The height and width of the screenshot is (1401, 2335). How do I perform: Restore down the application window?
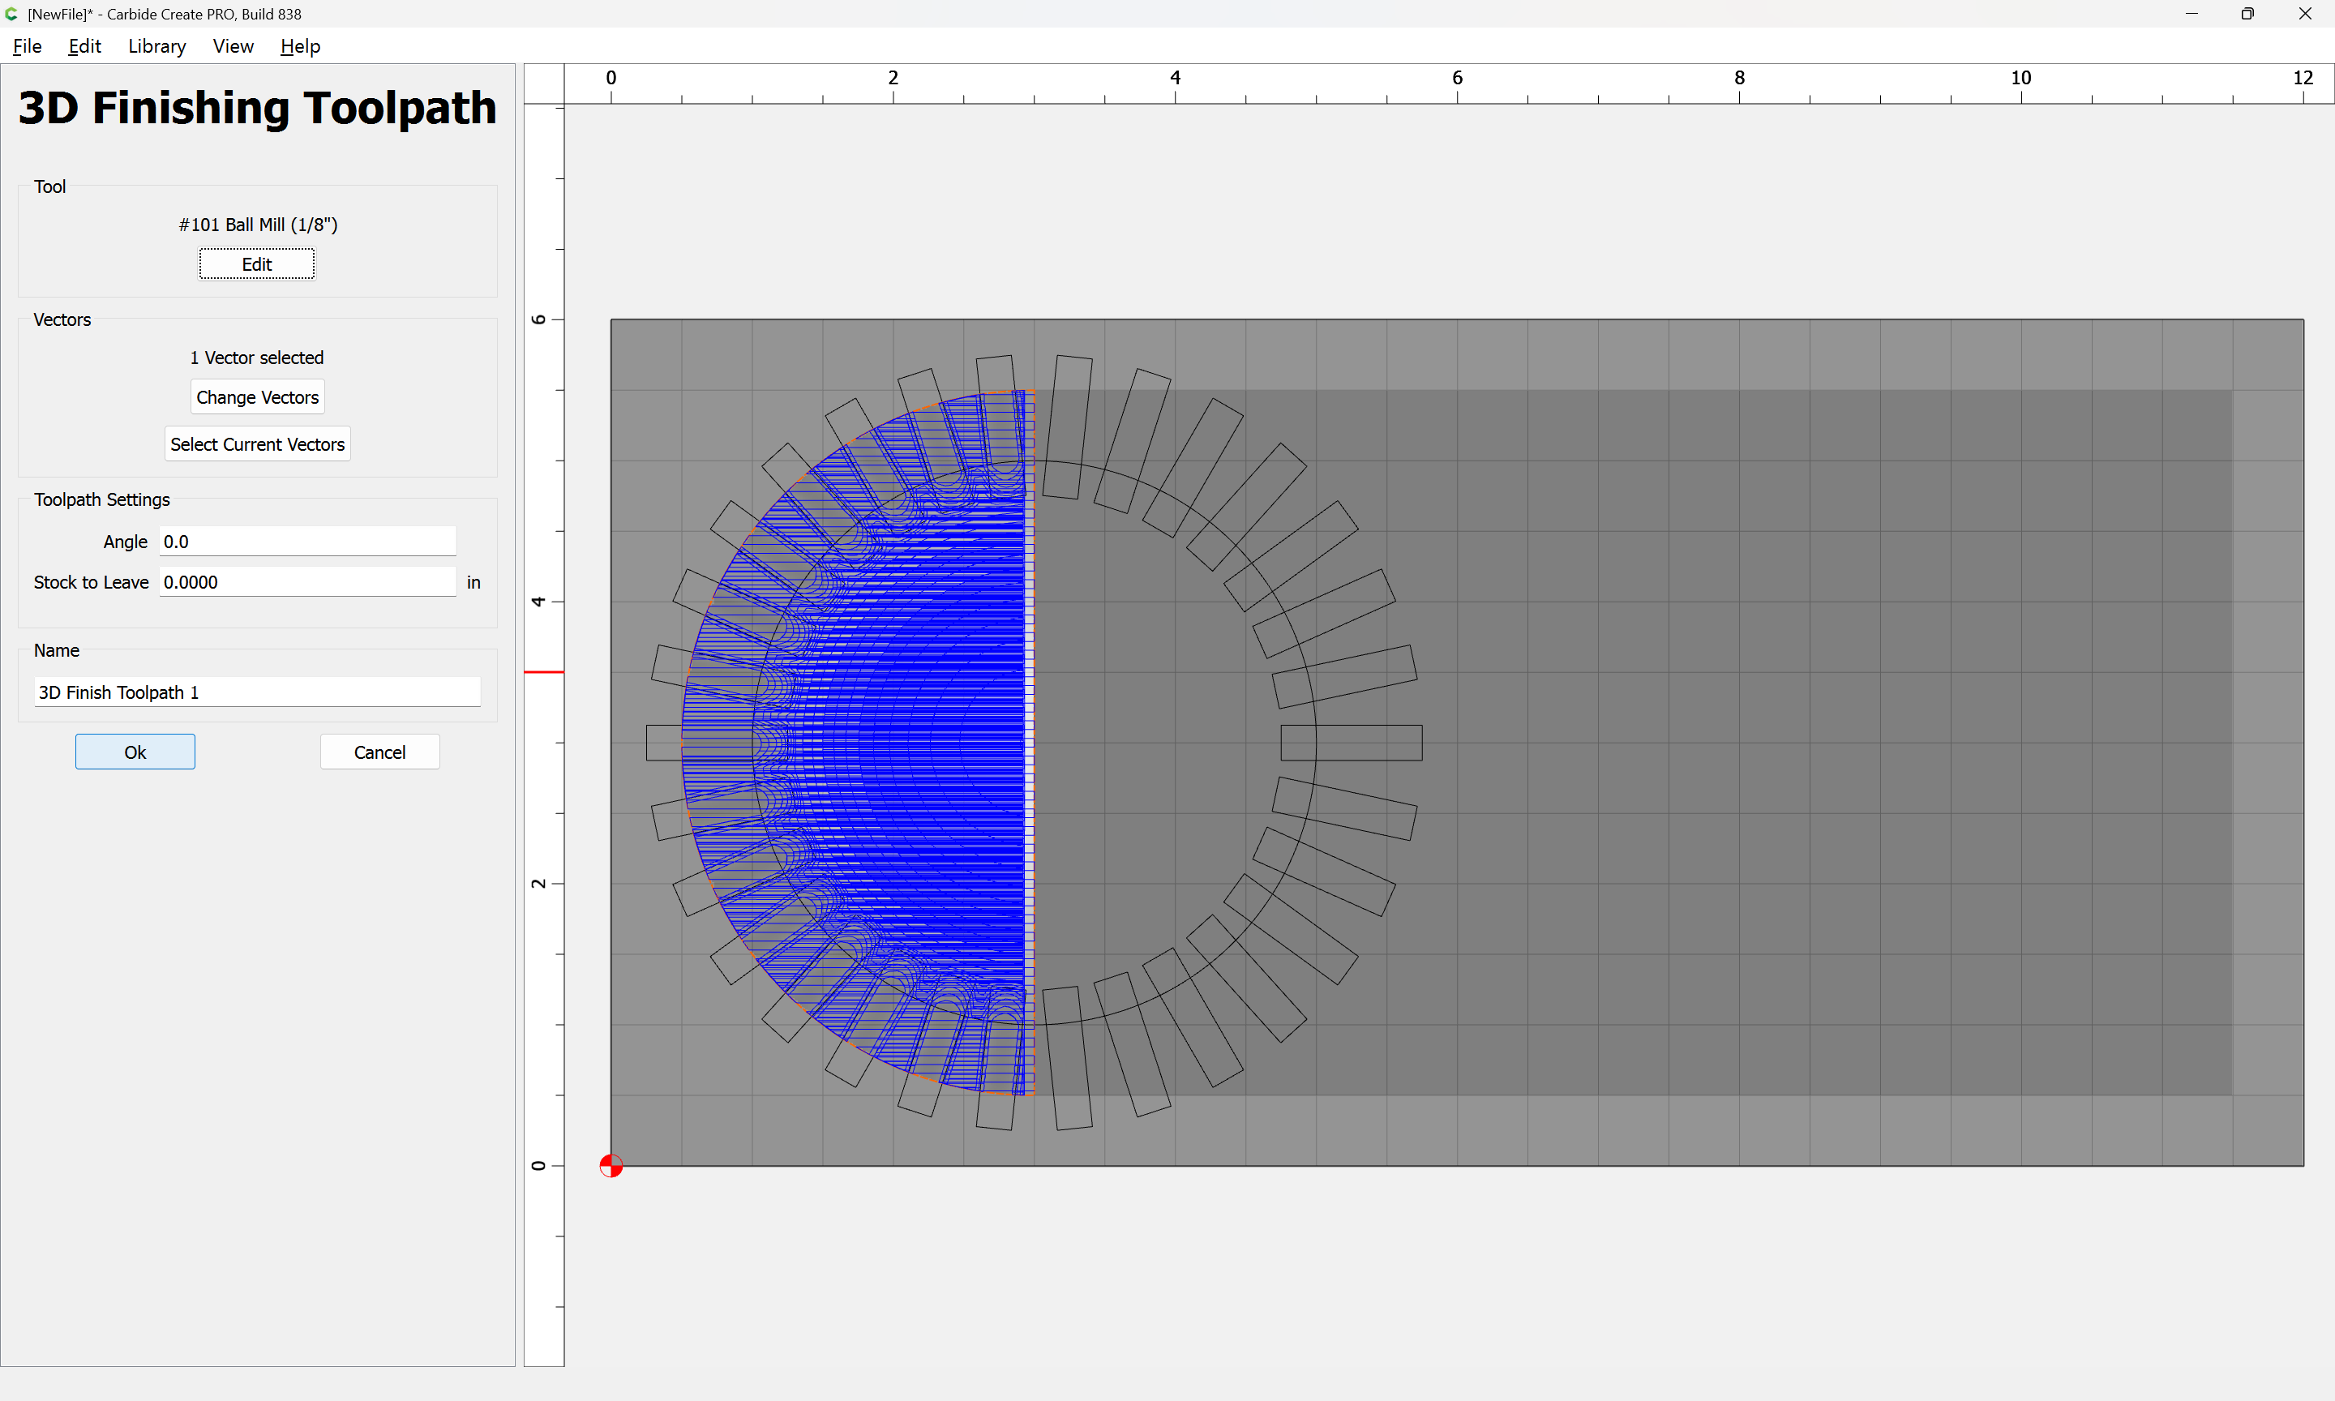click(2247, 13)
